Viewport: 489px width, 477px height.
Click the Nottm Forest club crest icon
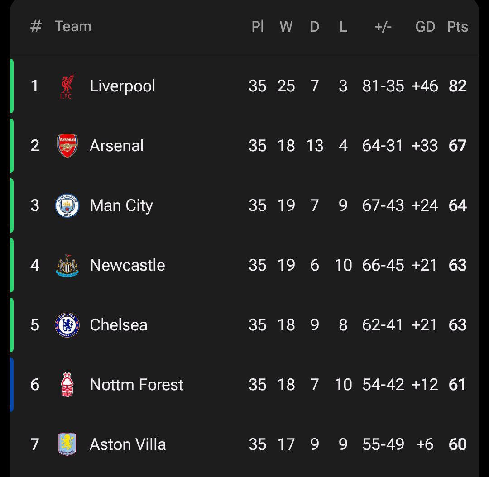pos(67,385)
